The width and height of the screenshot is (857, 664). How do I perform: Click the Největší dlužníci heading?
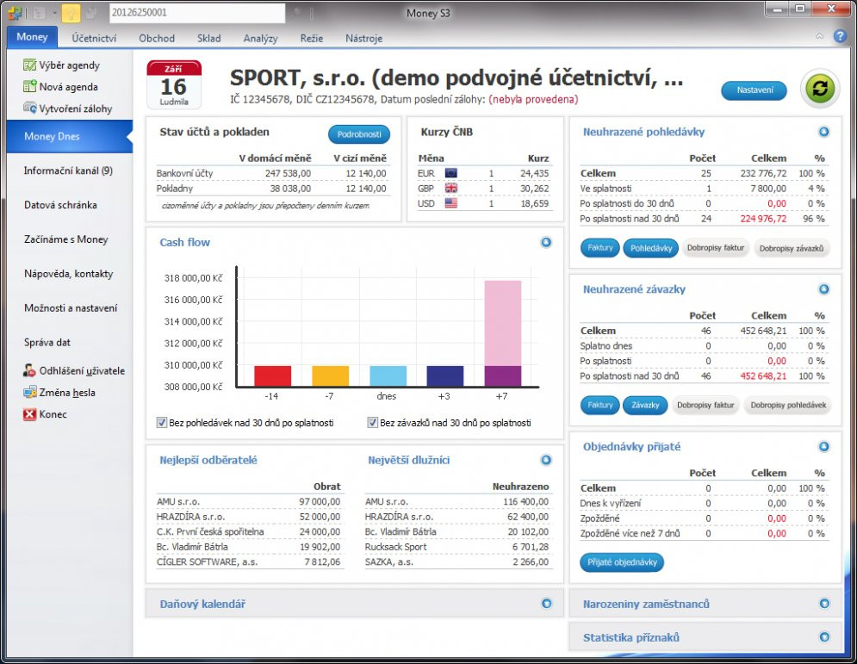point(409,460)
